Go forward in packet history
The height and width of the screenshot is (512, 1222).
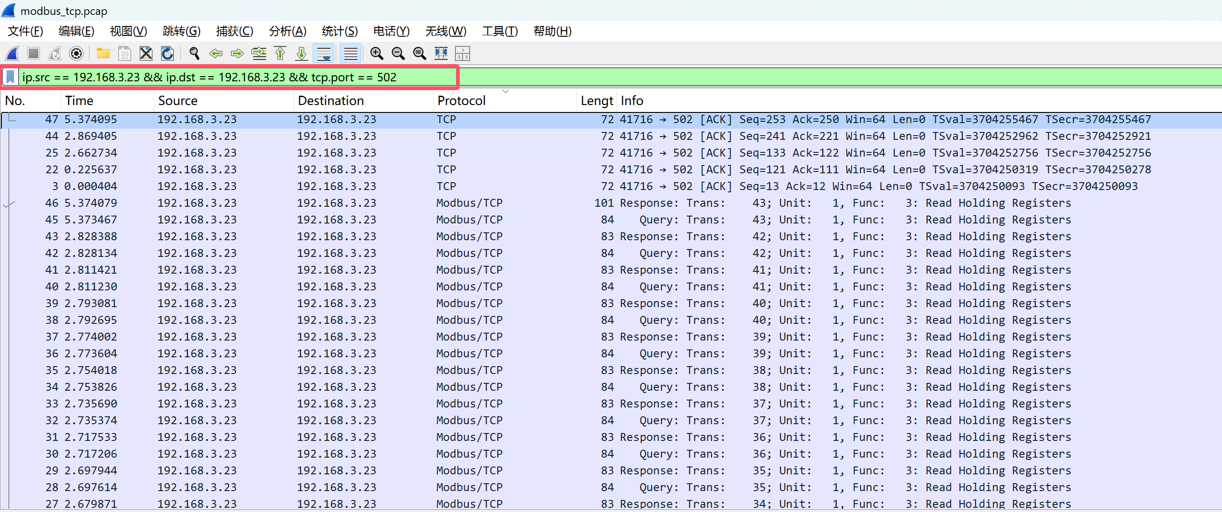point(237,53)
